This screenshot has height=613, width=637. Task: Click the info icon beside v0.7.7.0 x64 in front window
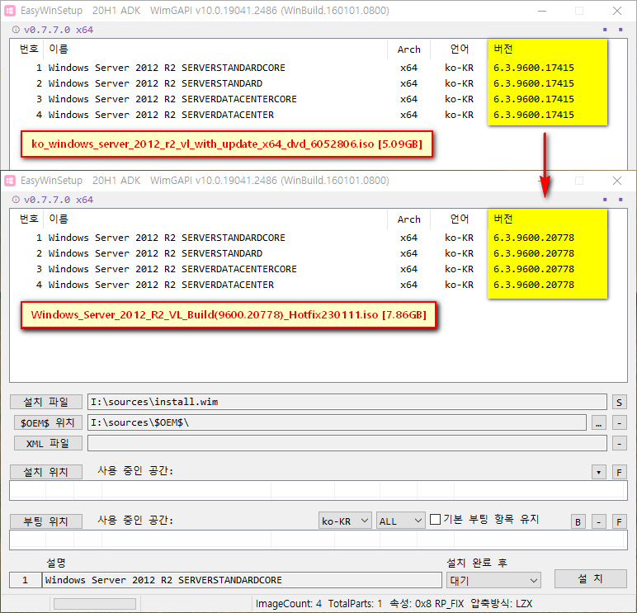[x=16, y=200]
